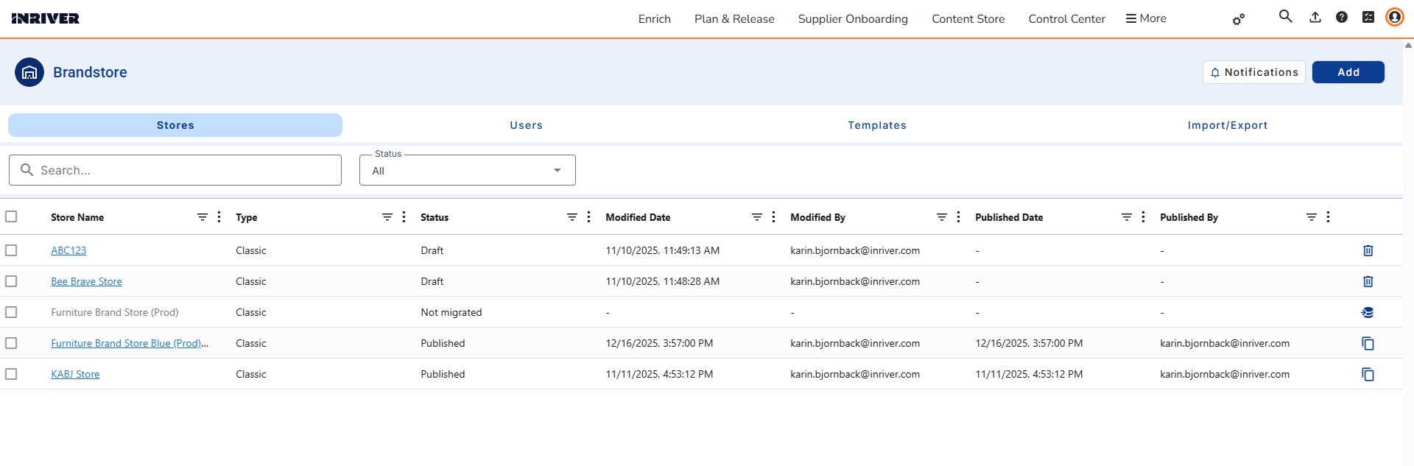The image size is (1414, 466).
Task: Click the inriver logo
Action: [45, 18]
